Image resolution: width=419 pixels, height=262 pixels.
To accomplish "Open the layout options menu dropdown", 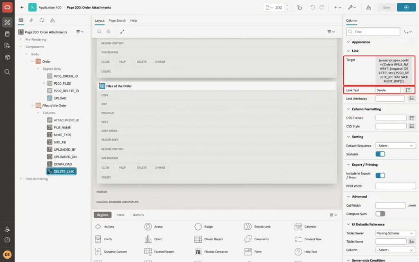I will click(331, 32).
